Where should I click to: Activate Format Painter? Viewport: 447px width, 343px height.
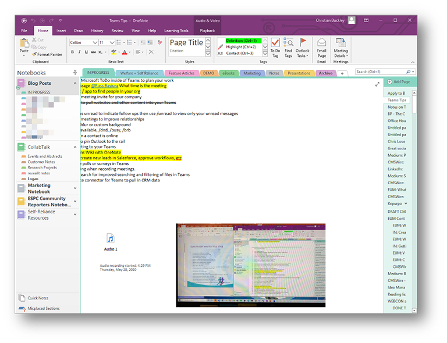(47, 54)
